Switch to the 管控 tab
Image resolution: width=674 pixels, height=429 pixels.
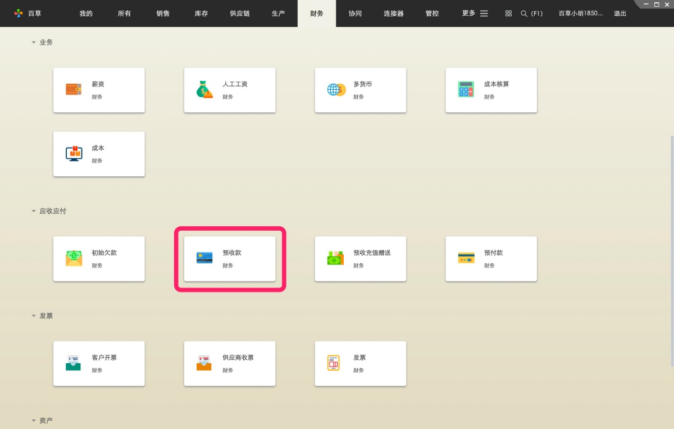(x=432, y=13)
